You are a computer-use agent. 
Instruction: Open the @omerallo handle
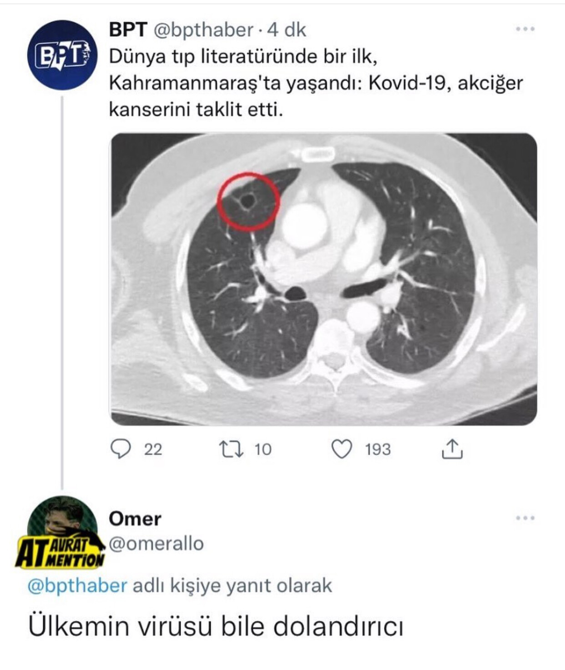[156, 544]
